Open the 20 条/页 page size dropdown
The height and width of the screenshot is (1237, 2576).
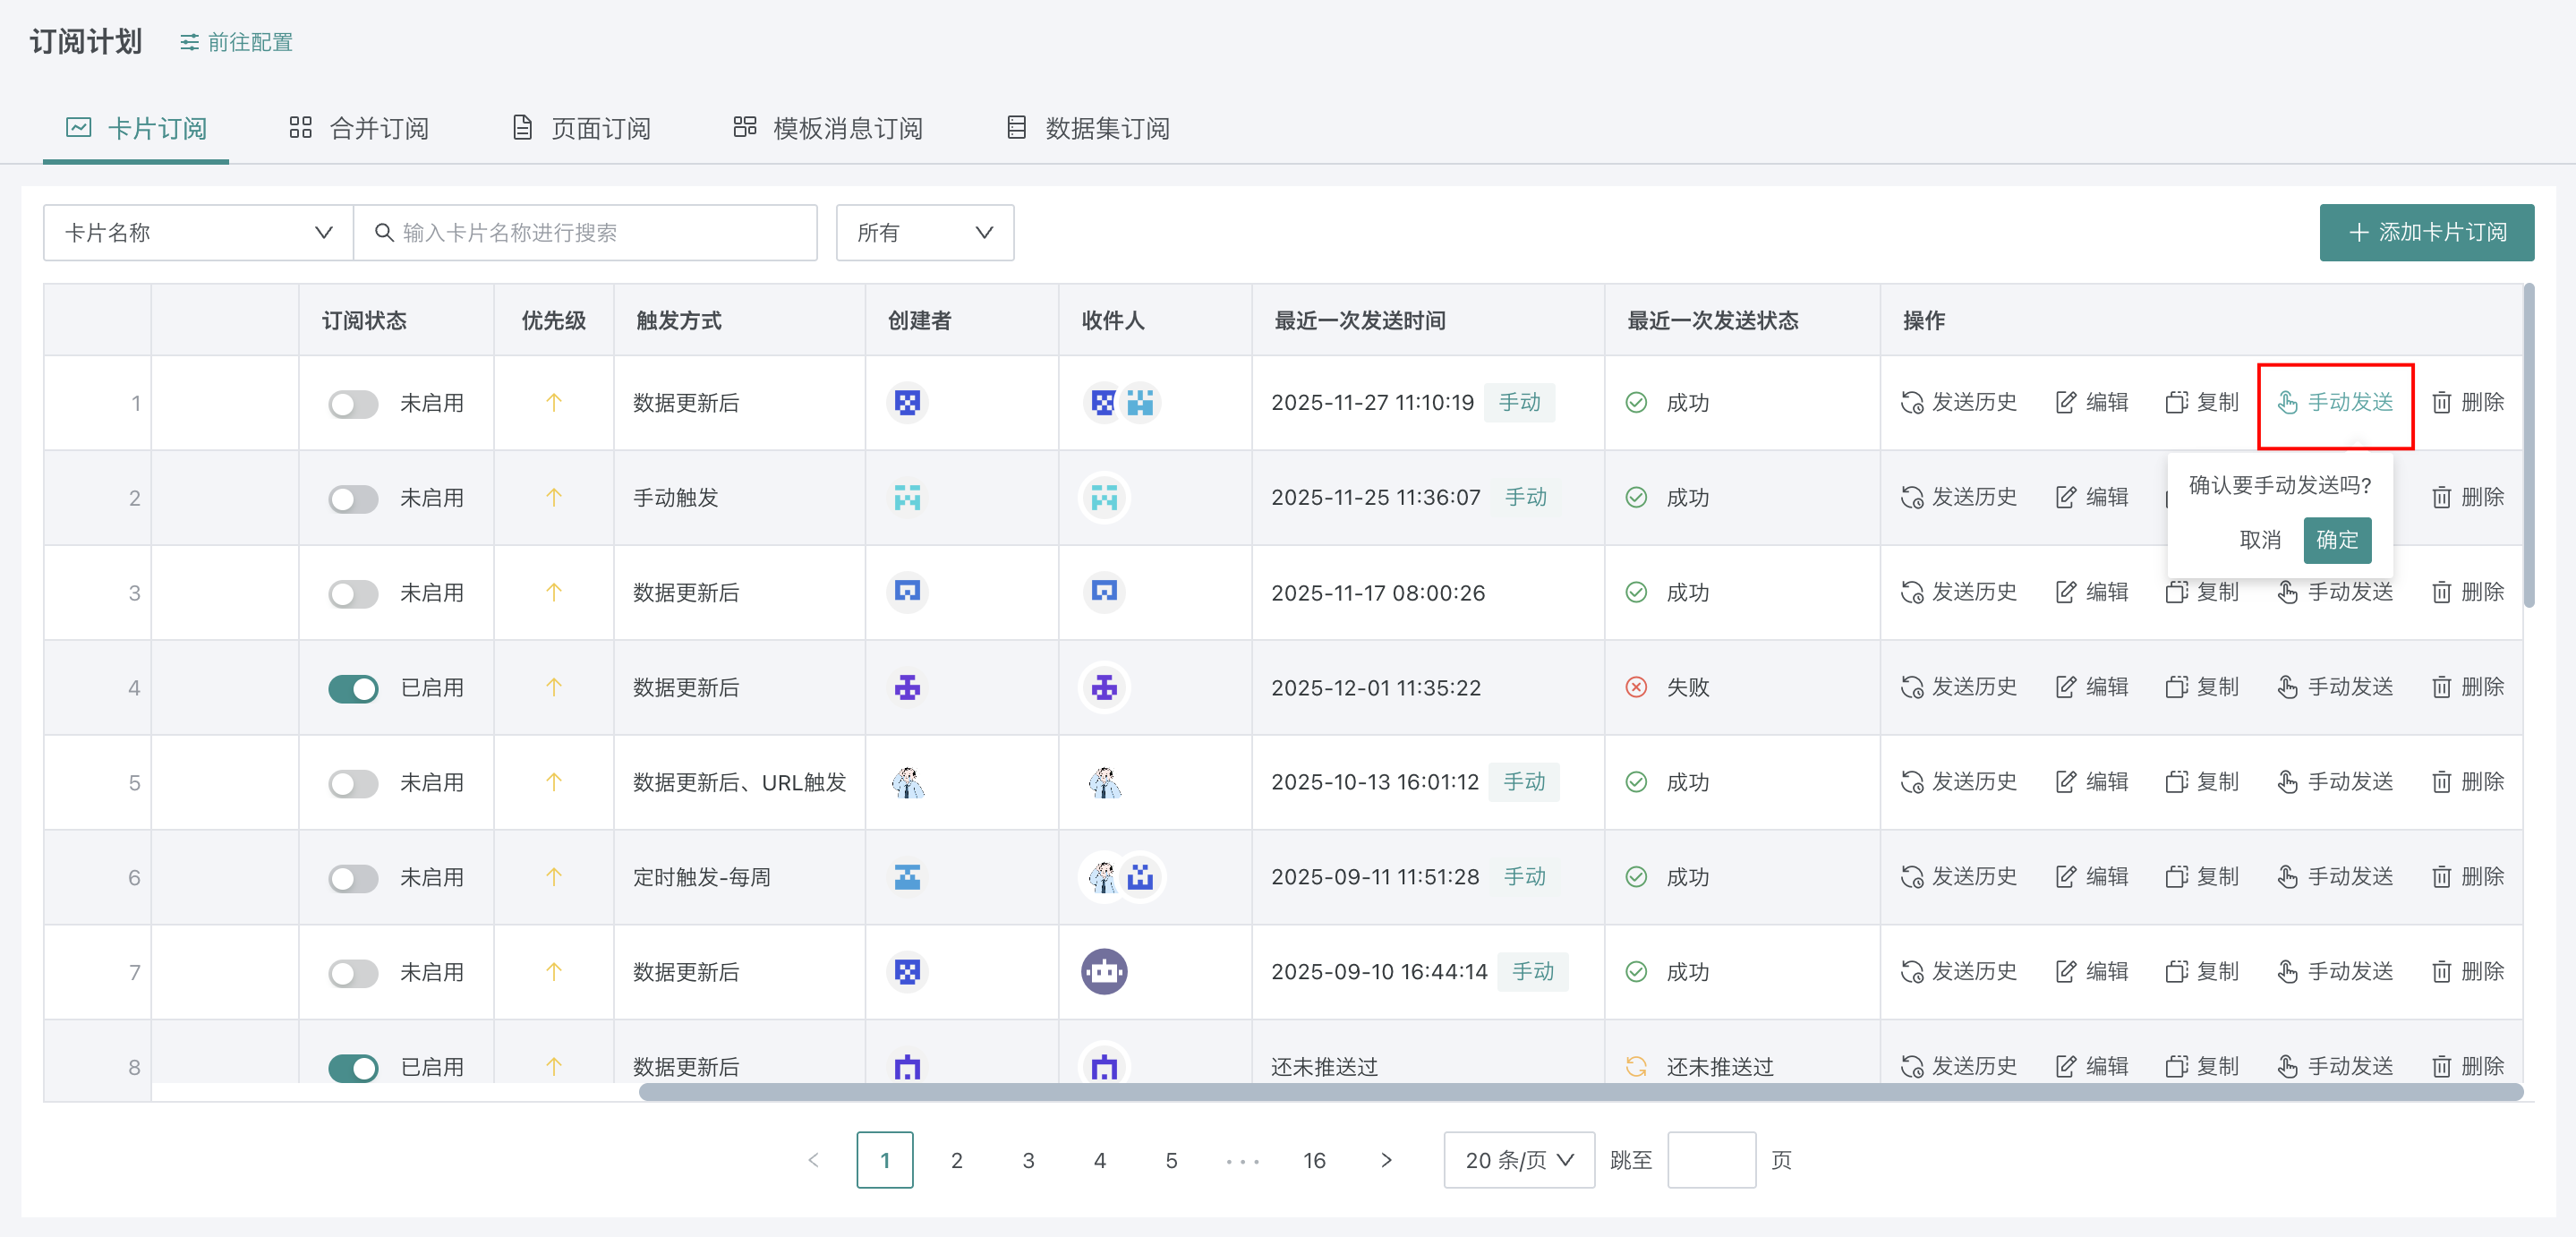click(x=1518, y=1160)
